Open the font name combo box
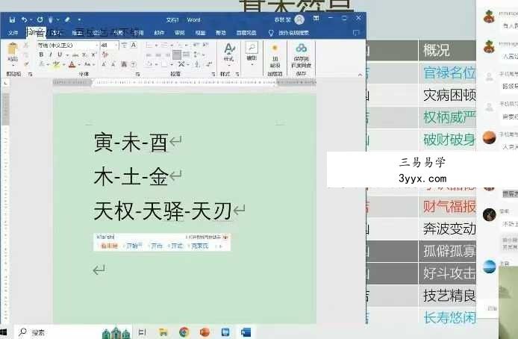 68,45
